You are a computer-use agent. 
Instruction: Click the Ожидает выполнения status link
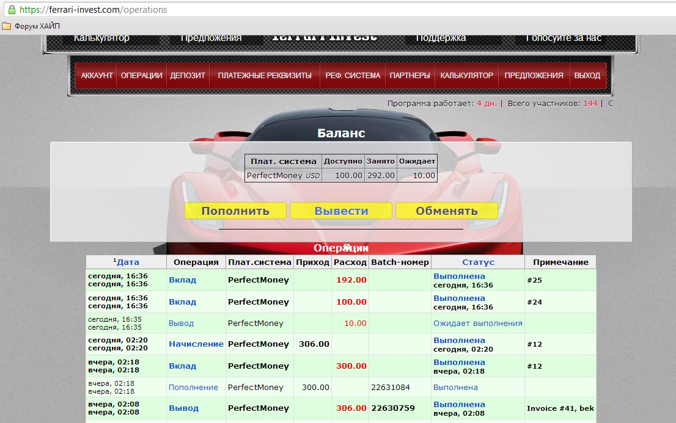point(477,324)
